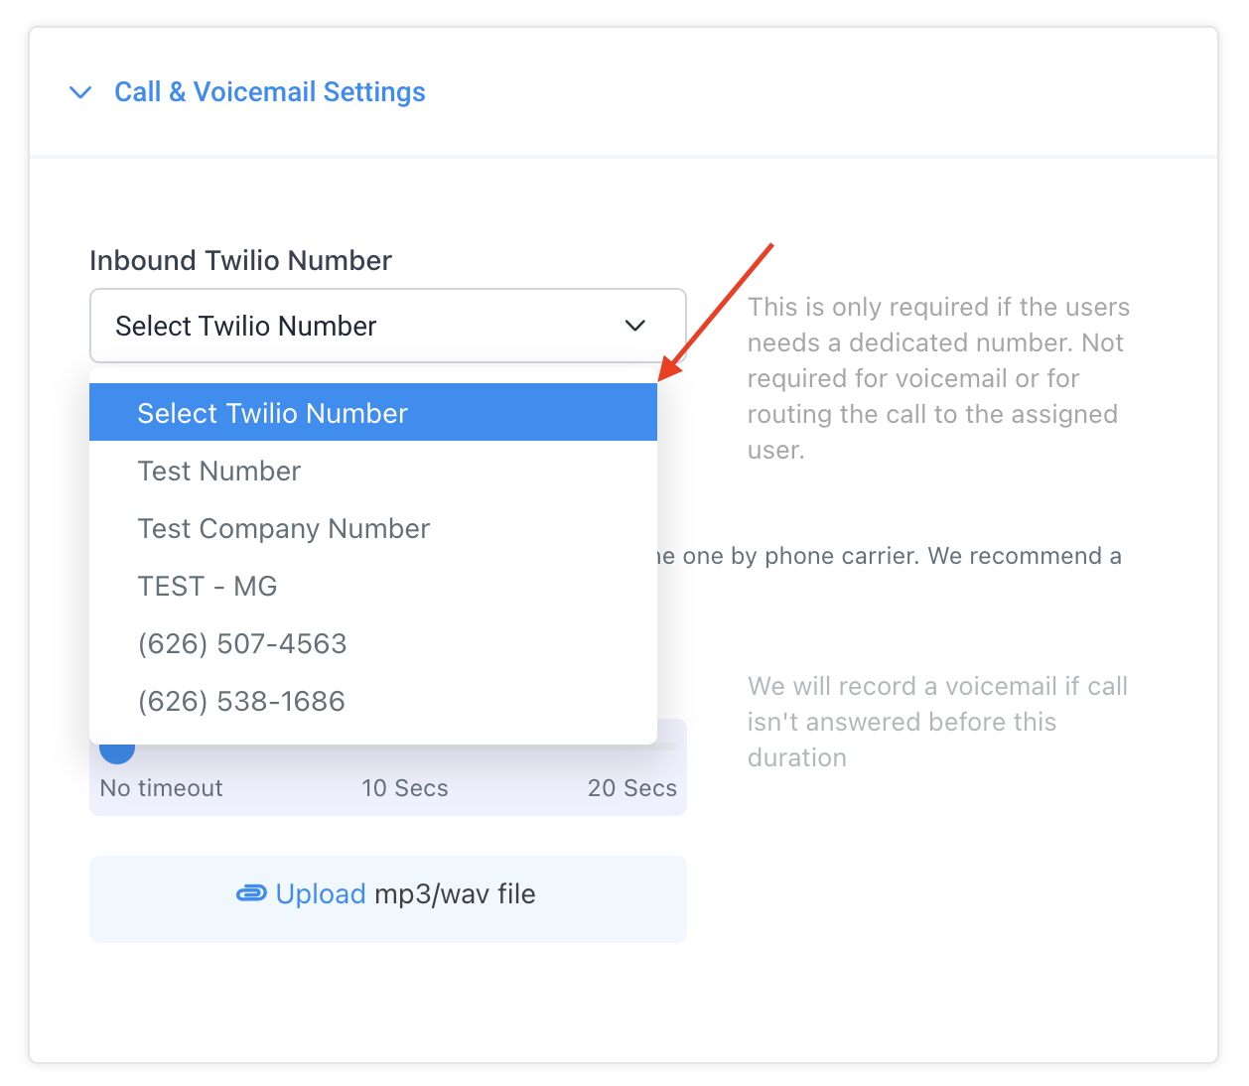The image size is (1249, 1086).
Task: Click the paperclip attachment icon
Action: (251, 894)
